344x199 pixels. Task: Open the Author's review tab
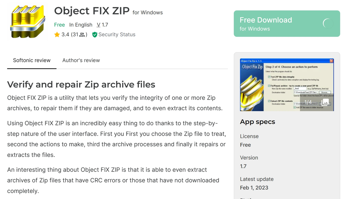point(81,60)
